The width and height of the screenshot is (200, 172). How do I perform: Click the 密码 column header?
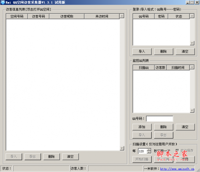click(x=161, y=17)
